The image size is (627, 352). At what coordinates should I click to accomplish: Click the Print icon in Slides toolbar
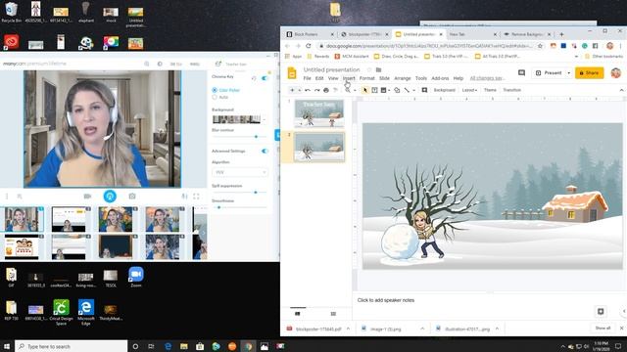(x=326, y=90)
